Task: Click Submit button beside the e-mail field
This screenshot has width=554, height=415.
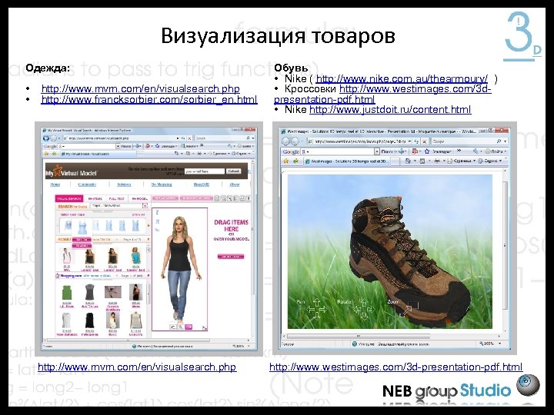Action: (234, 171)
